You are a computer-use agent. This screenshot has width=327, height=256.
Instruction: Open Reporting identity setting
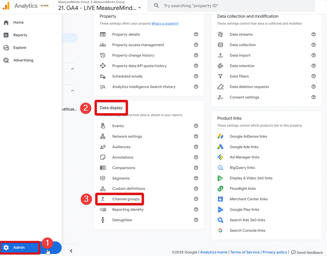[128, 210]
